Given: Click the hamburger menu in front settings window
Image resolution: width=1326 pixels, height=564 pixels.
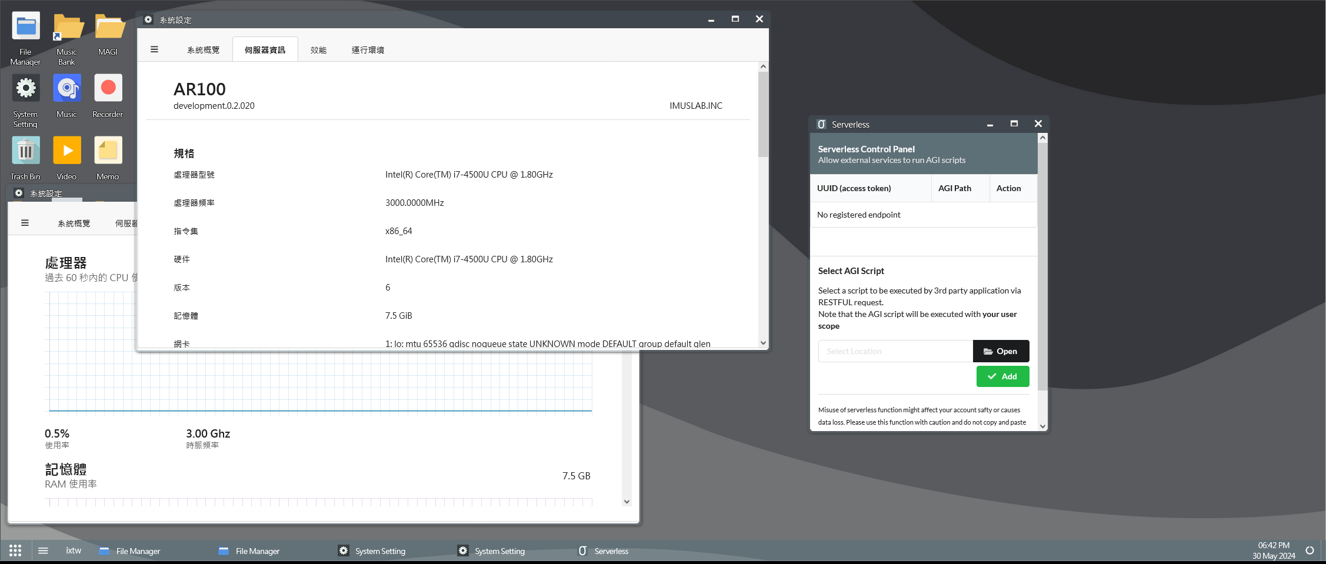Looking at the screenshot, I should [x=154, y=49].
